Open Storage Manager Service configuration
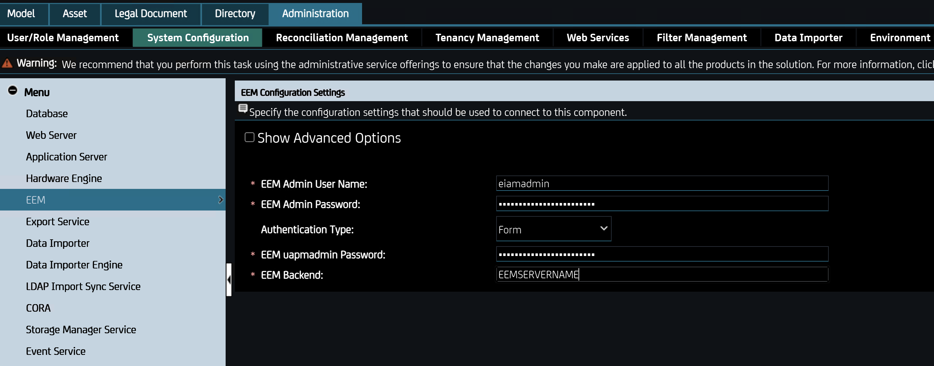Screen dimensions: 934x366 pyautogui.click(x=81, y=330)
